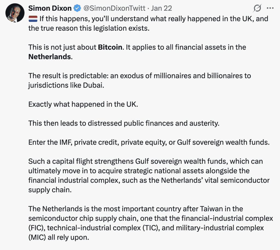280x250 pixels.
Task: Click the bold word Bitcoin
Action: pos(110,47)
